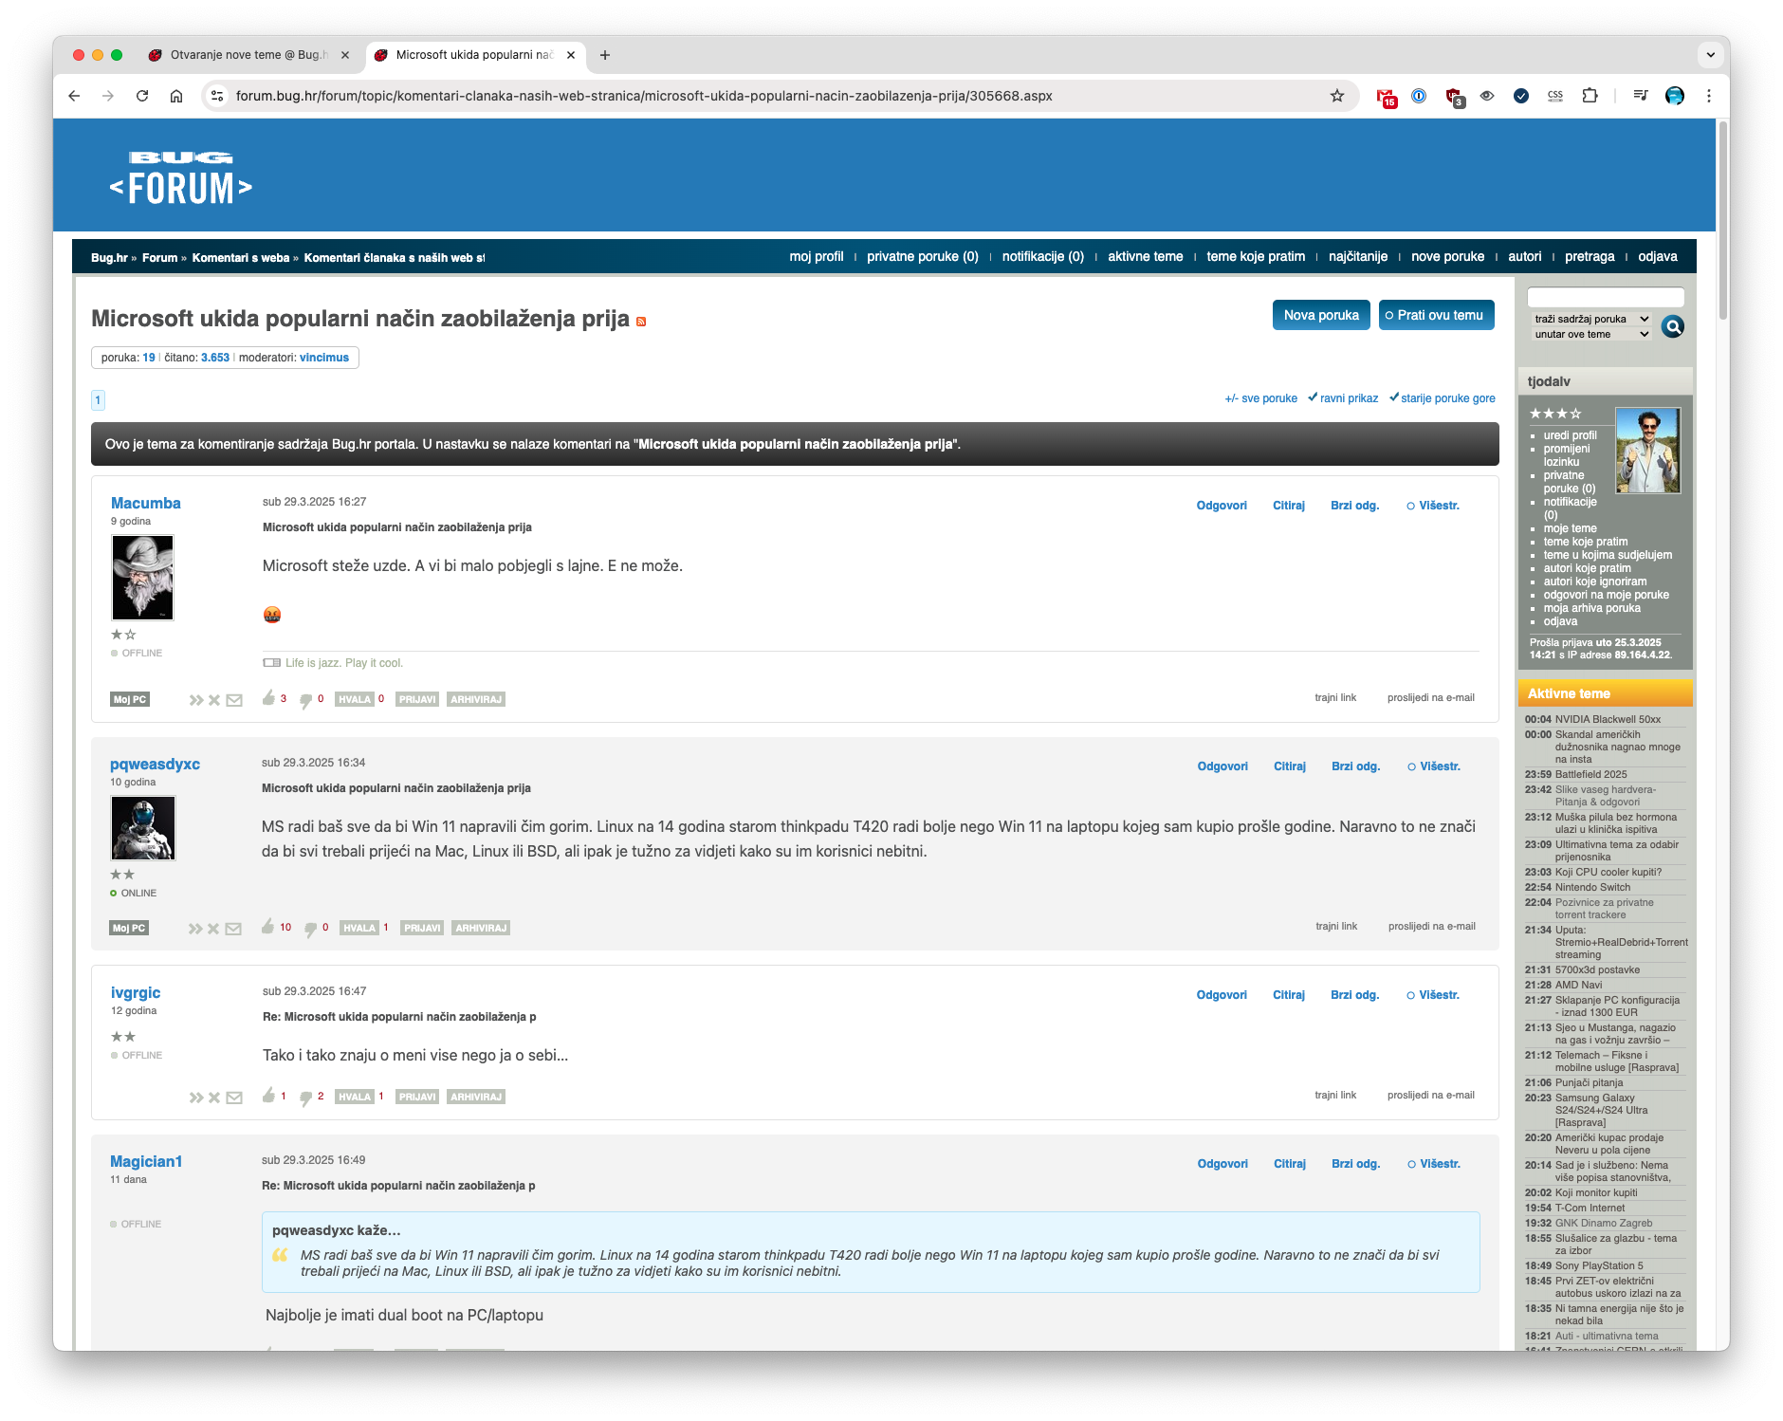Toggle Višestr. multi-quote on Magician1's post

1434,1164
